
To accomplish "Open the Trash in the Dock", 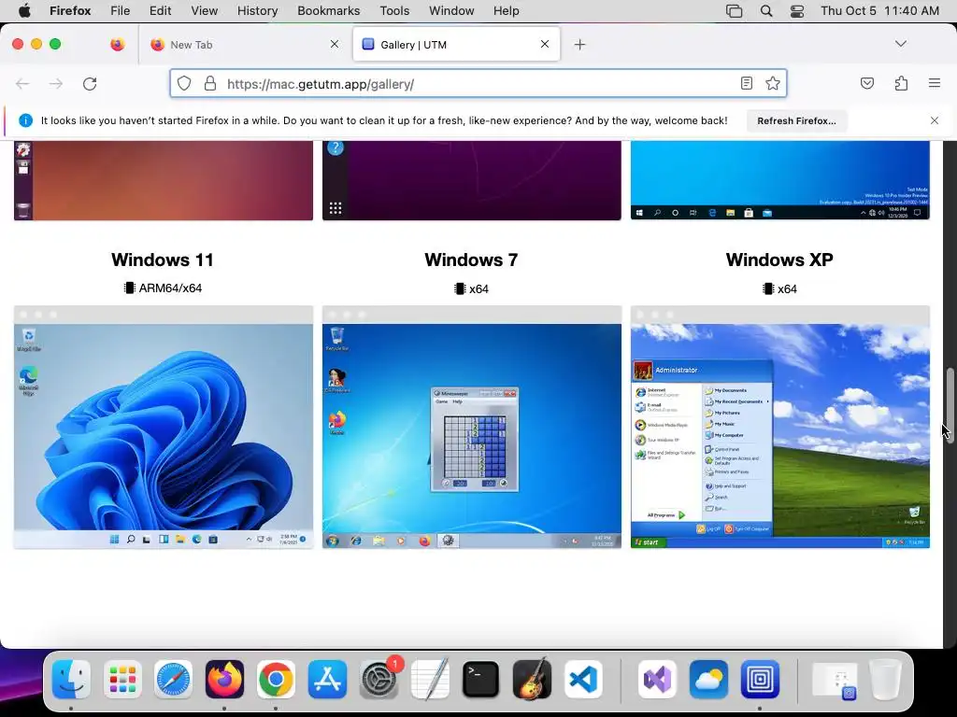I will [885, 679].
